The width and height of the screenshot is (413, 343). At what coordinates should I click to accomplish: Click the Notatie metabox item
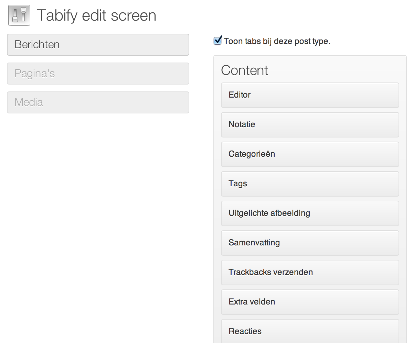[x=310, y=125]
